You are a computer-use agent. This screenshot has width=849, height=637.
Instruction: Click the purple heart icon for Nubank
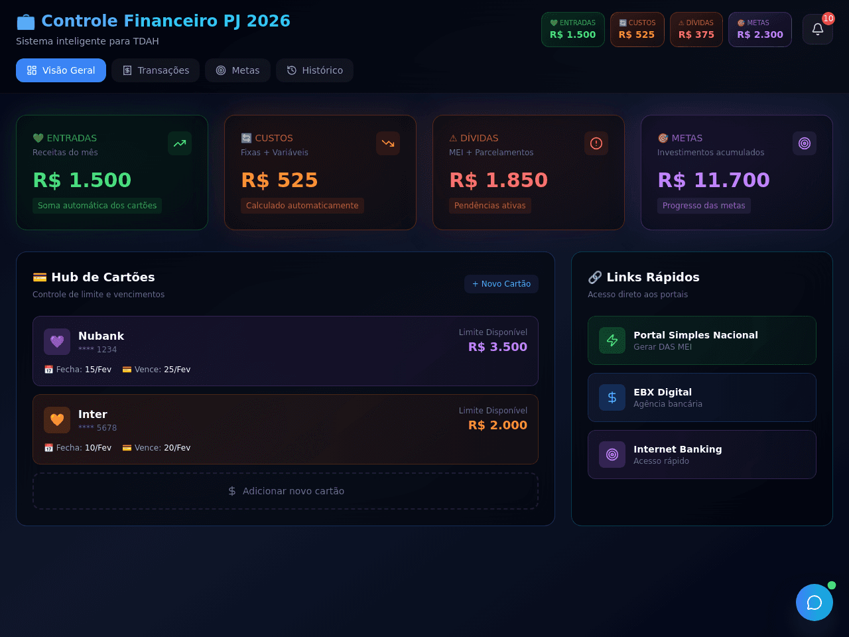click(x=57, y=342)
